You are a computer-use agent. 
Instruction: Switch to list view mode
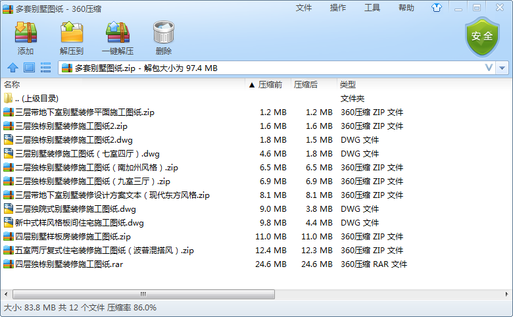click(x=45, y=68)
